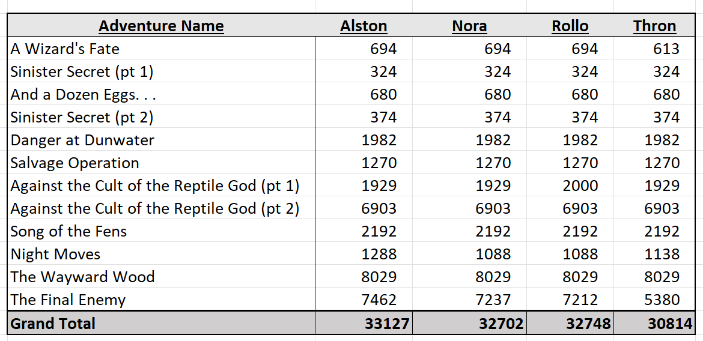Click the Rollo column header
This screenshot has width=703, height=341.
click(x=570, y=26)
